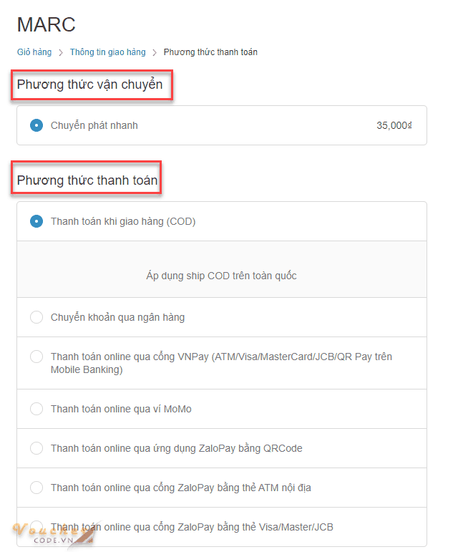Click chevron arrow after Giỏ hàng
This screenshot has width=458, height=552.
[x=61, y=52]
